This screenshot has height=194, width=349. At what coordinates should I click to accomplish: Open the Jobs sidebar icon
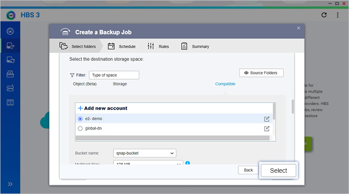pyautogui.click(x=10, y=74)
